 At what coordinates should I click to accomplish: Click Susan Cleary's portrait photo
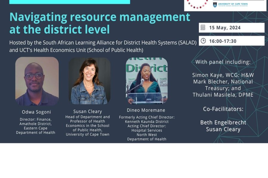(90, 81)
